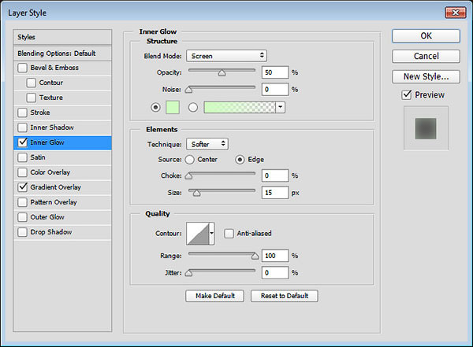Confirm with the OK button
The image size is (473, 347).
click(x=426, y=36)
